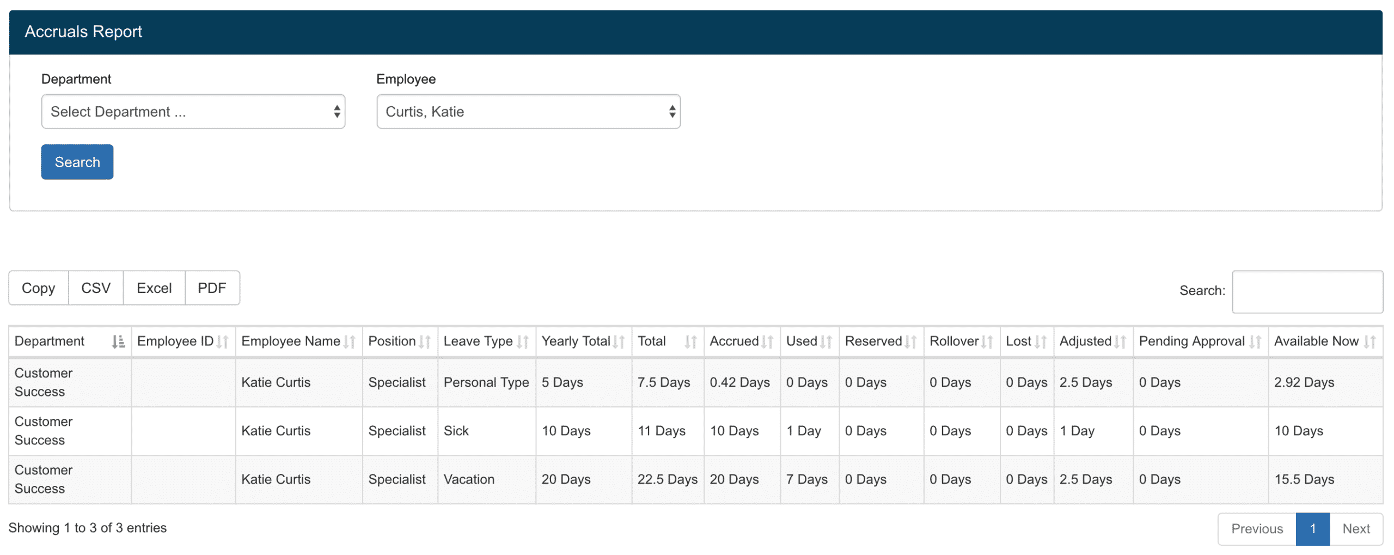Sort by the Used column icon
The height and width of the screenshot is (555, 1394).
[x=826, y=341]
